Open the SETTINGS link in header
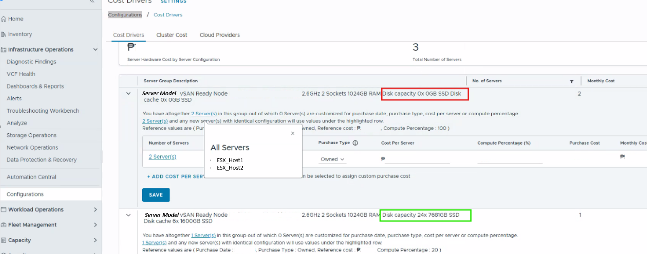This screenshot has width=647, height=254. click(174, 2)
